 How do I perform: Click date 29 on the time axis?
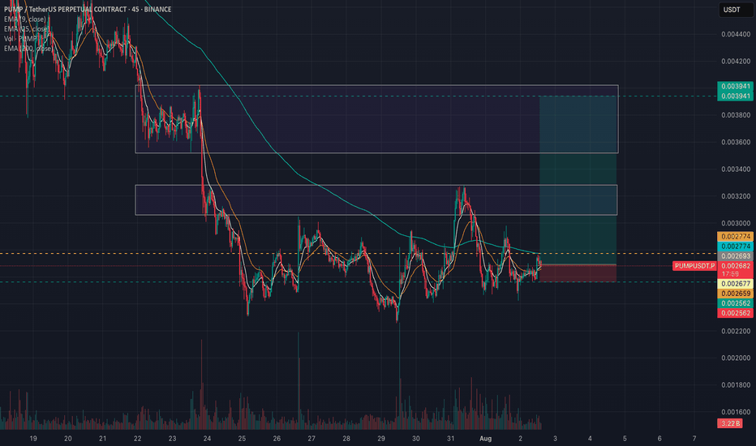tap(381, 438)
